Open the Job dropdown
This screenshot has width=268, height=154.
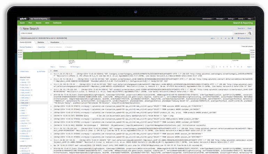point(213,38)
